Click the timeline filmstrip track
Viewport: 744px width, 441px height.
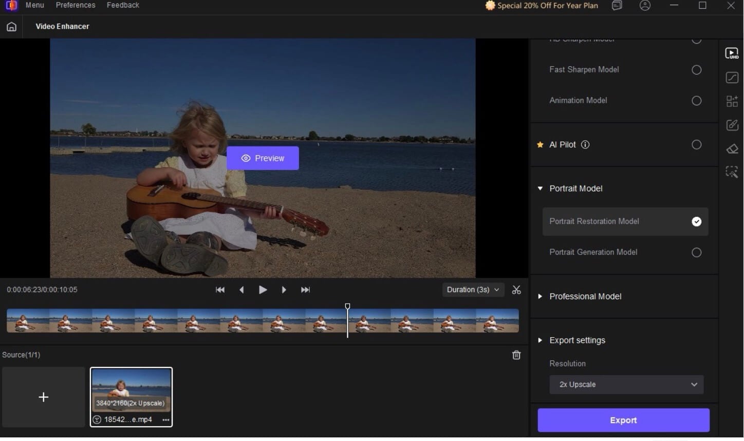click(x=263, y=321)
